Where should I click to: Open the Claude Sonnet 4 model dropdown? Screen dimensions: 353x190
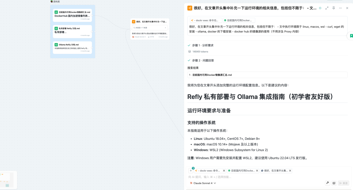coord(203,183)
